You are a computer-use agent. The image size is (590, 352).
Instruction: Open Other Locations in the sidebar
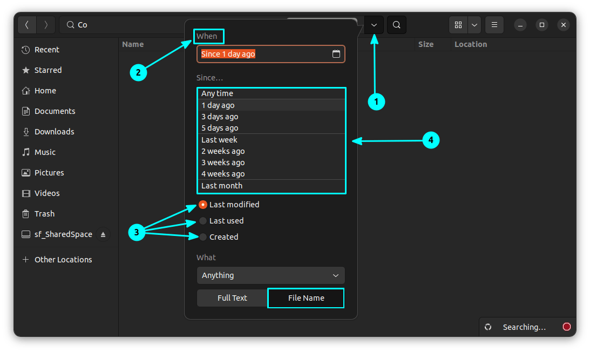click(x=63, y=260)
